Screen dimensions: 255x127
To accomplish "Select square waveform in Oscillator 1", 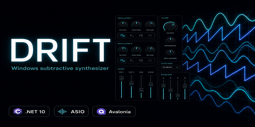I will pyautogui.click(x=141, y=35).
